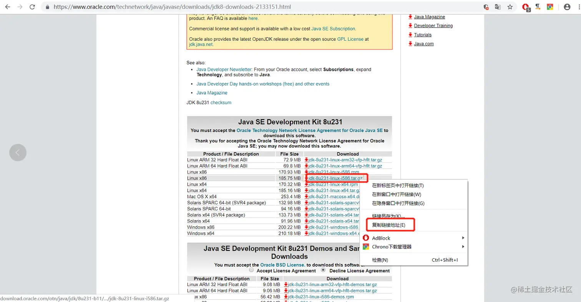Download jdk-8u231-linux-x64.tar.gz
Viewport: 581px width, 302px height.
coord(334,191)
